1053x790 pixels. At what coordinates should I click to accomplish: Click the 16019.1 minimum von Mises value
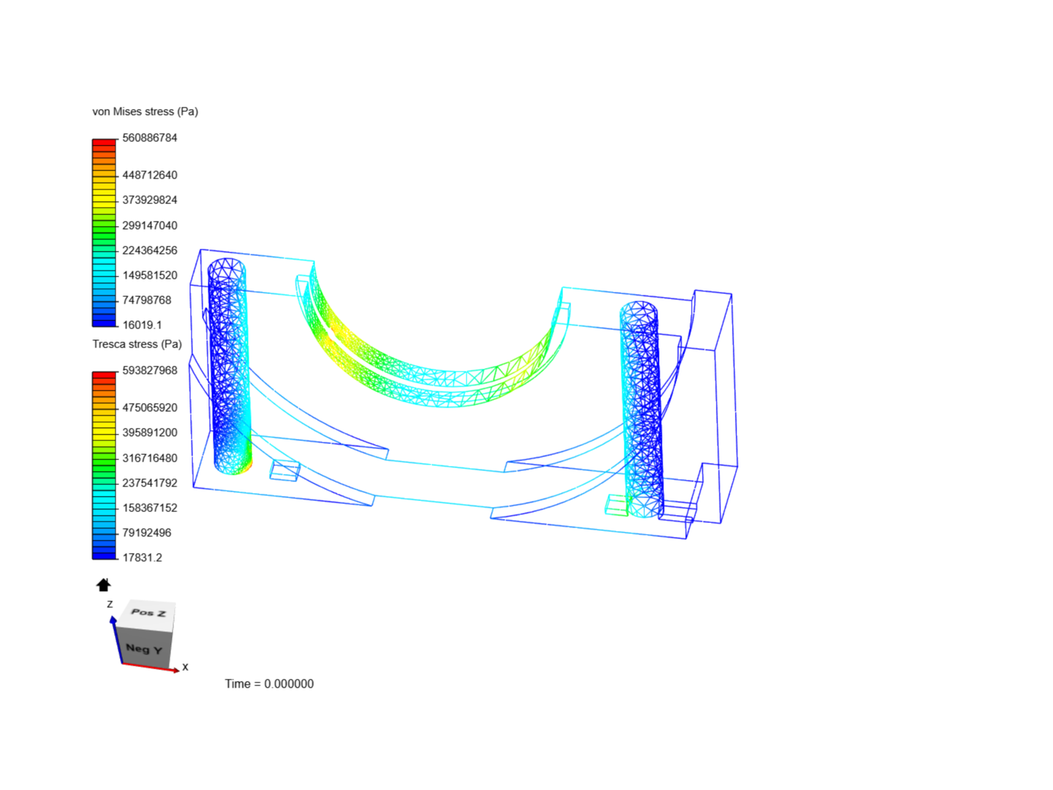(143, 325)
